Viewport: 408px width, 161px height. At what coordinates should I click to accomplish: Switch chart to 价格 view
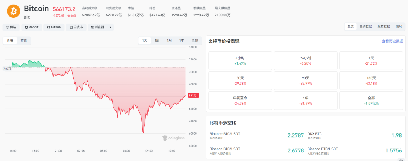point(10,40)
